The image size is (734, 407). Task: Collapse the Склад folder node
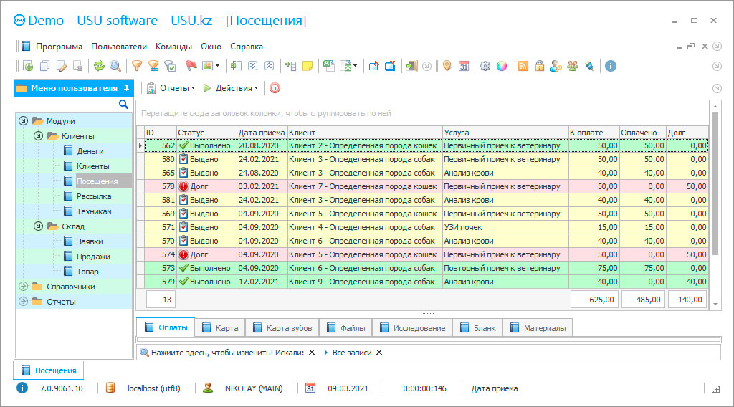click(x=39, y=226)
